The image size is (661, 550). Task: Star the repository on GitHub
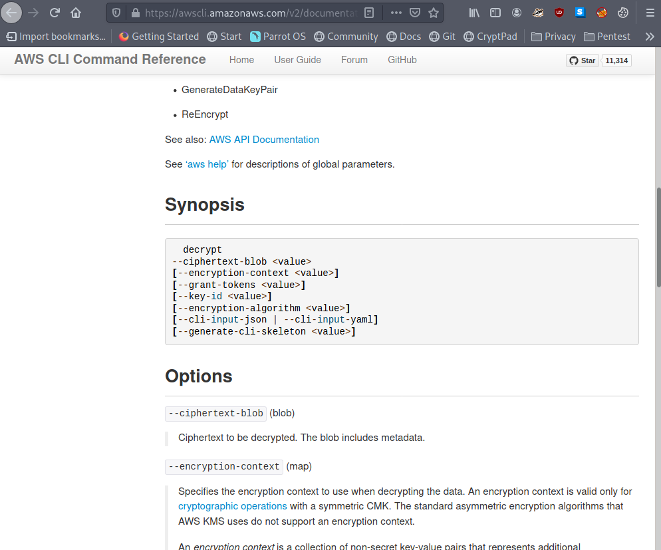(582, 61)
